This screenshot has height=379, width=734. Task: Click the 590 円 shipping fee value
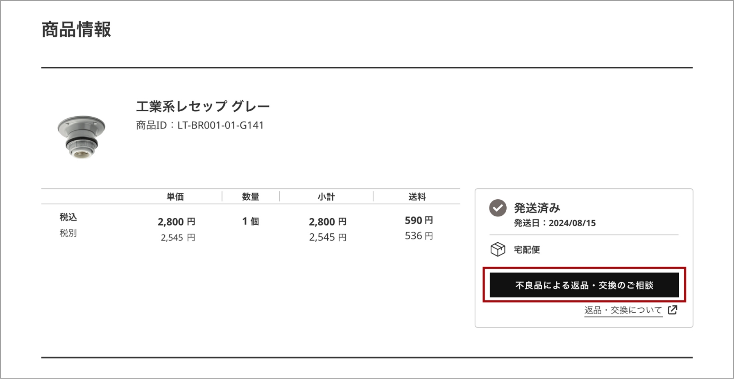419,221
